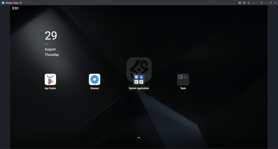
Task: Tap the 3:51 clock in status bar
Action: point(15,8)
